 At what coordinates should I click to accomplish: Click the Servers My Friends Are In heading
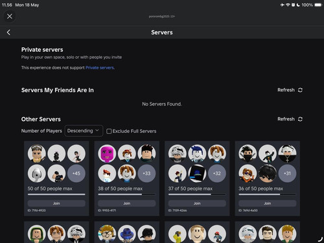(58, 90)
